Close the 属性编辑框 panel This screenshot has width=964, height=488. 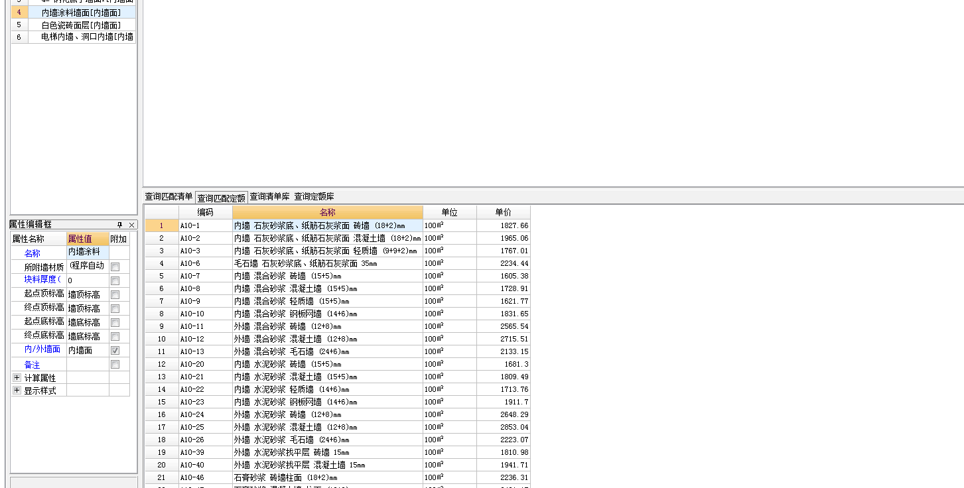pos(131,225)
